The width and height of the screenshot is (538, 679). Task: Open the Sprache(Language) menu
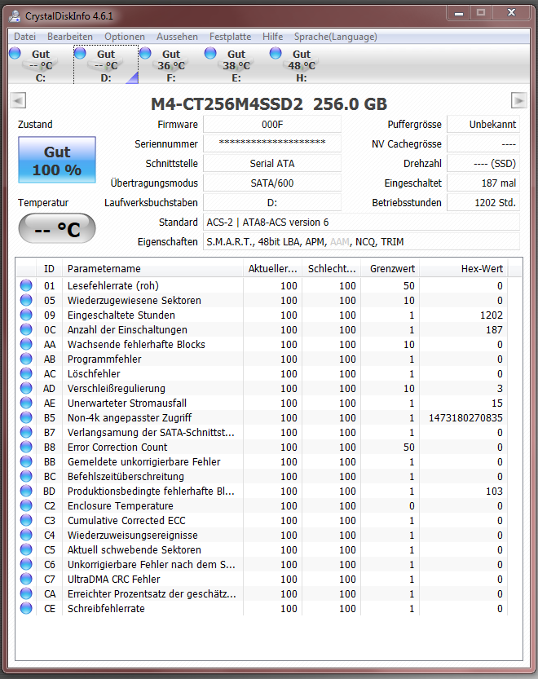(335, 37)
